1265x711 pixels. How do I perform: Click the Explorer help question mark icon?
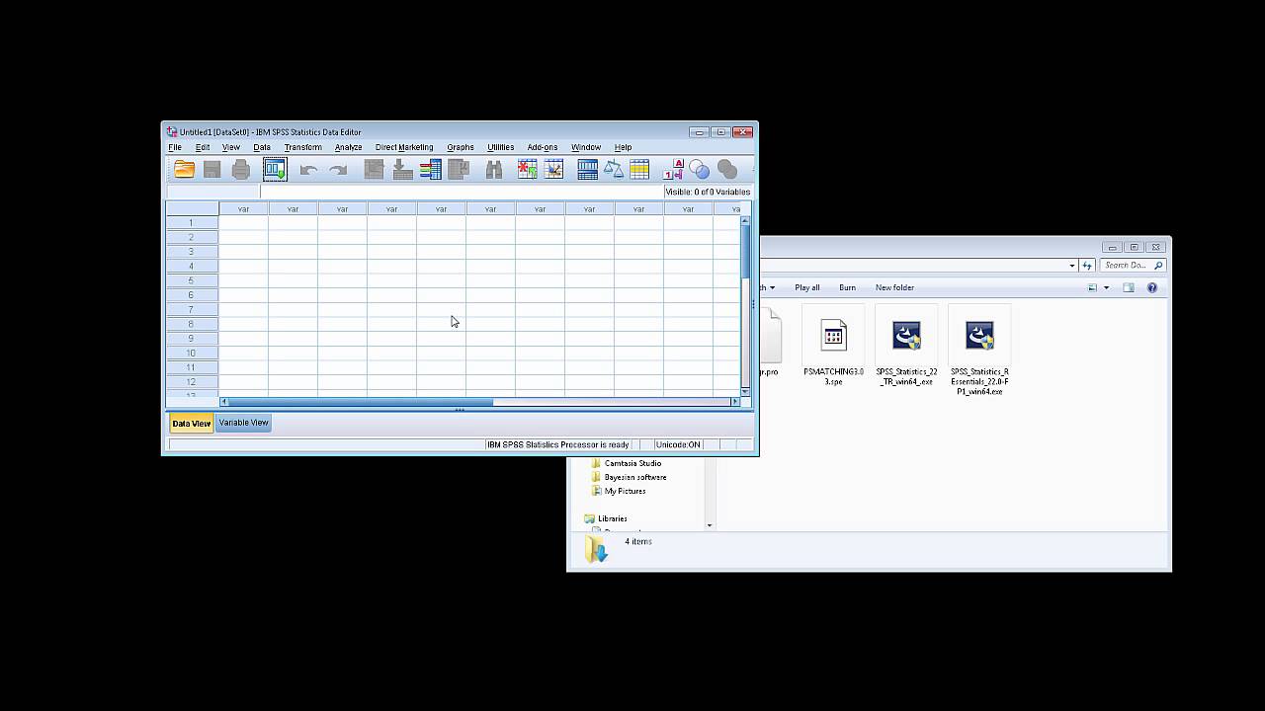point(1152,287)
